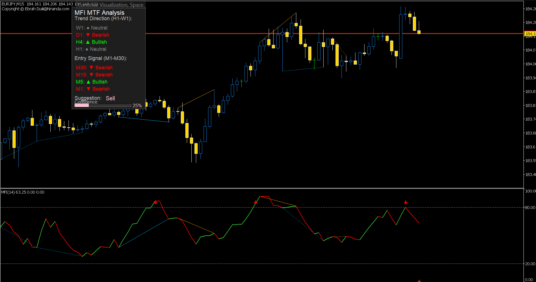Click the leftmost red arrow in the MFI window

coord(156,202)
